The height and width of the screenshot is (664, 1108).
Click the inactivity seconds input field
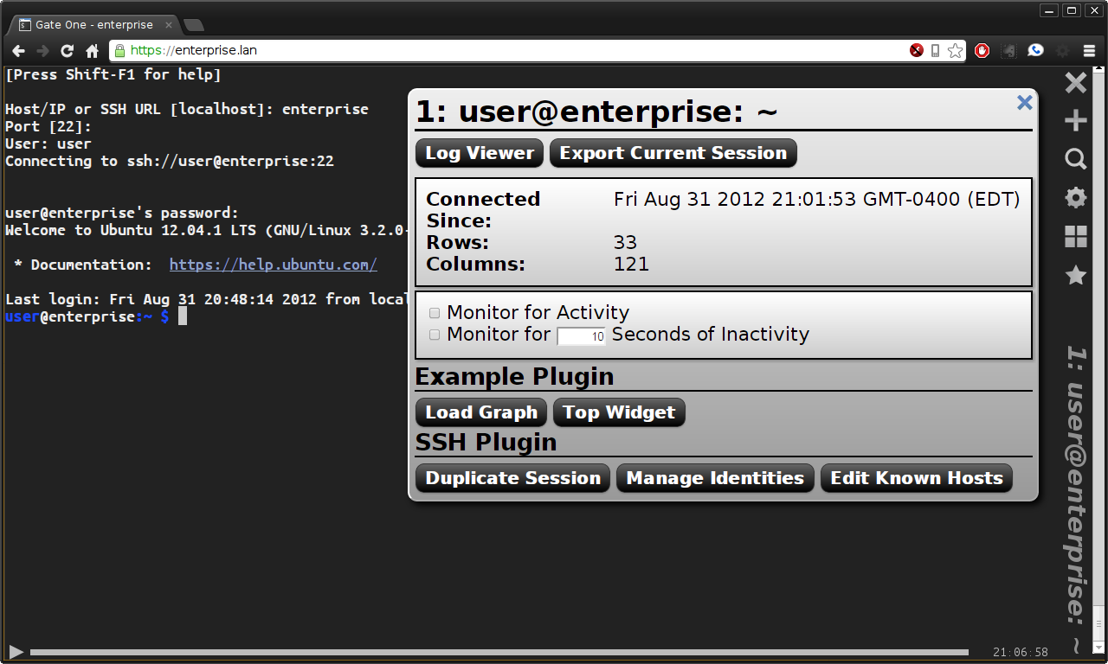(x=581, y=336)
